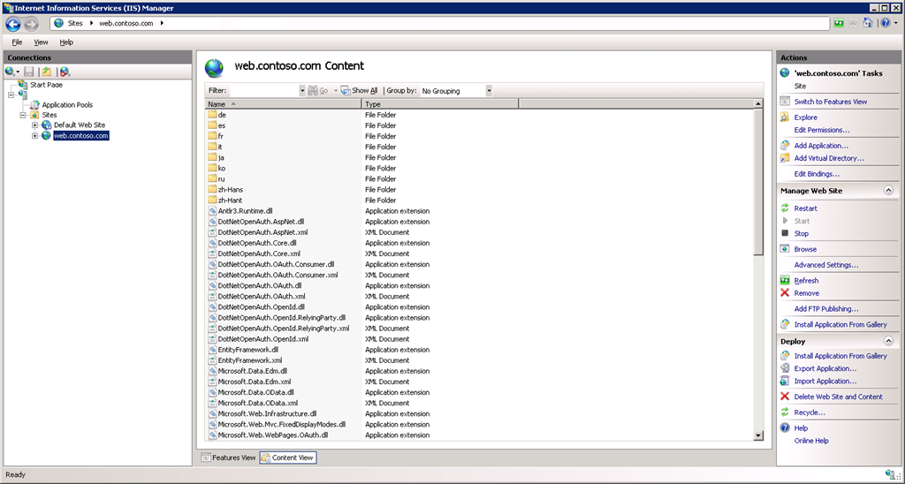Select the Microsoft.Web.Infrastructure.dll row
The width and height of the screenshot is (905, 484).
click(x=480, y=413)
